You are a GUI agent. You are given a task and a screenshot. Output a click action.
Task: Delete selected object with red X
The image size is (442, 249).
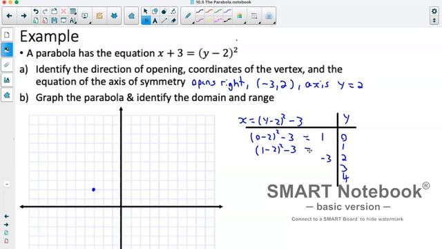coord(64,11)
